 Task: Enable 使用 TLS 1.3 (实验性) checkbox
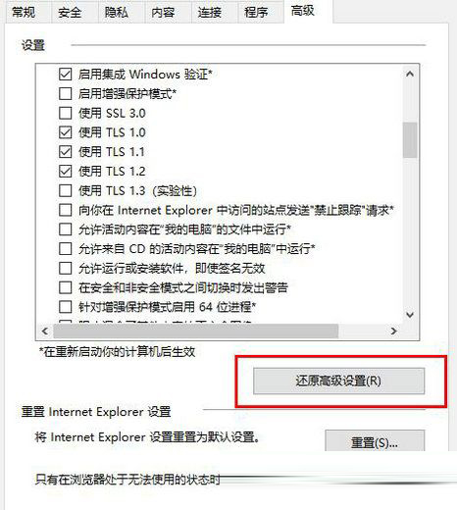coord(66,190)
